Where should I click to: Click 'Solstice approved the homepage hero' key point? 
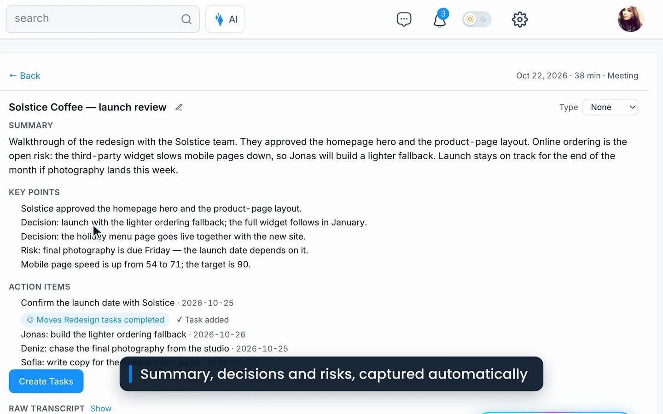(x=161, y=208)
